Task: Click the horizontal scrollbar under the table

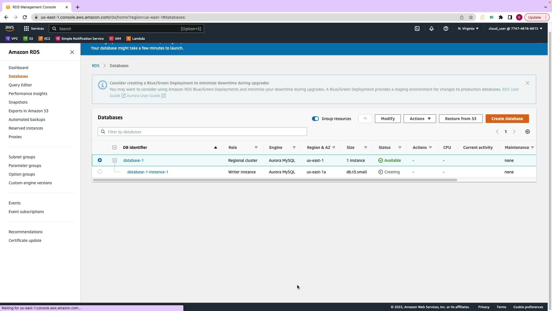Action: point(275,180)
